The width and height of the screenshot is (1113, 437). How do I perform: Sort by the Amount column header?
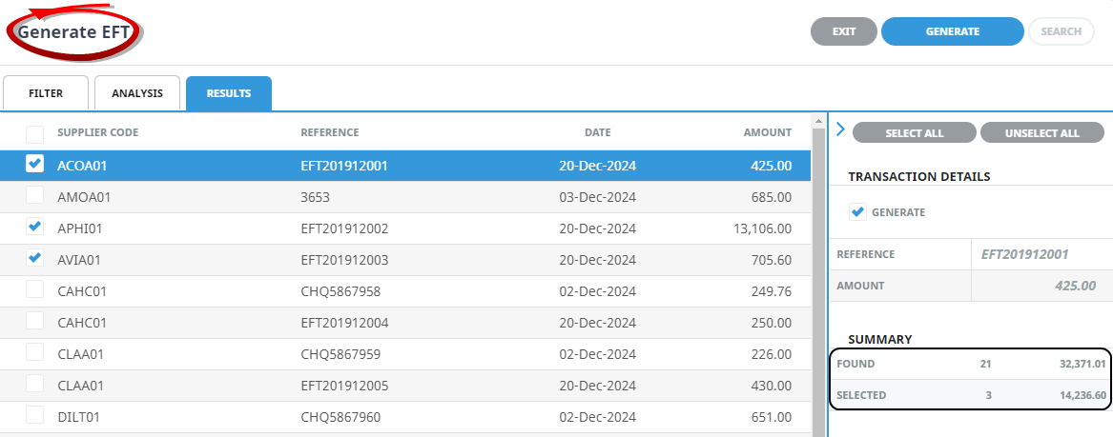(x=767, y=132)
